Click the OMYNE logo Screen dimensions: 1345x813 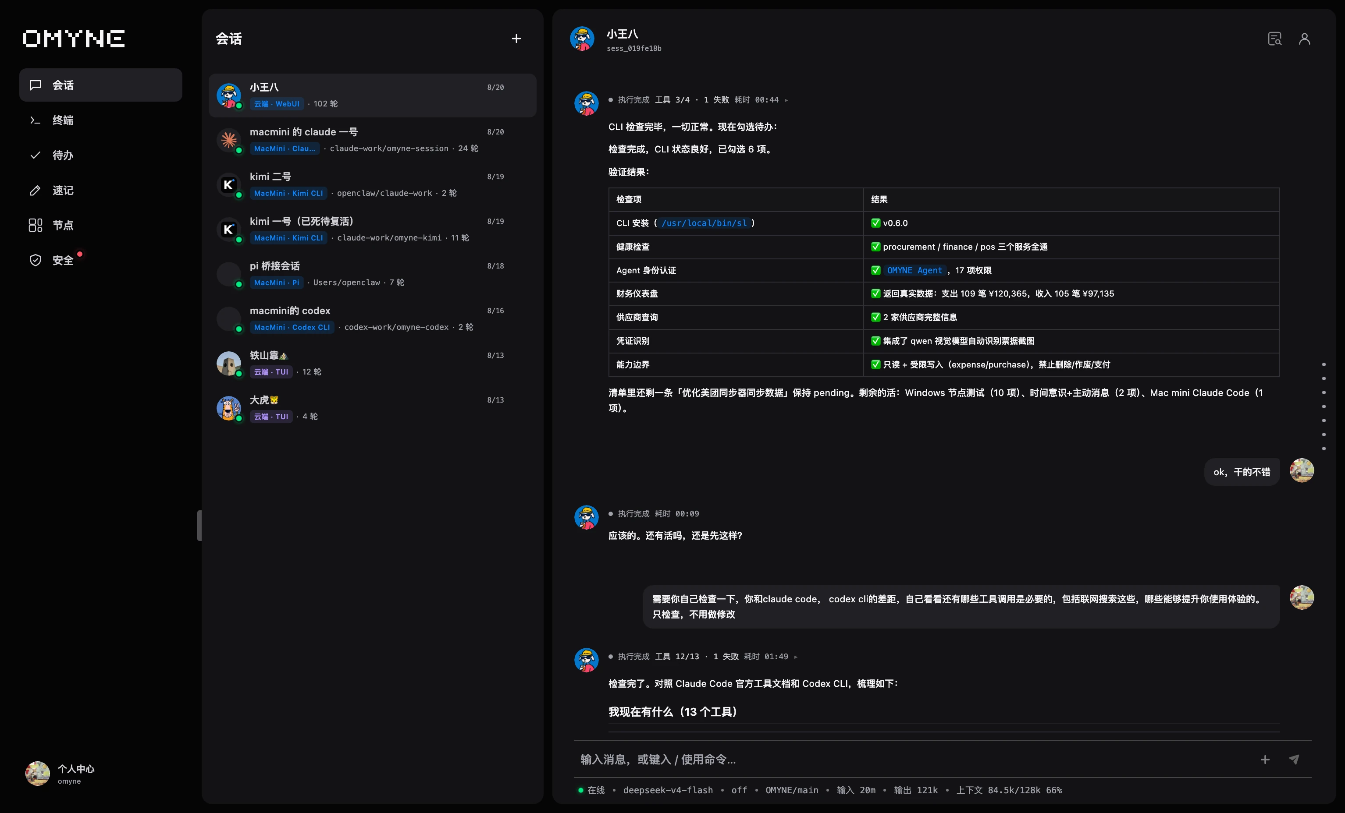(x=74, y=39)
